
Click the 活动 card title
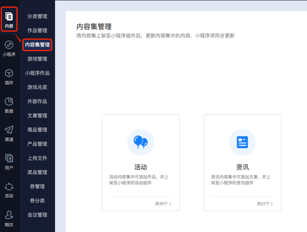click(x=141, y=167)
